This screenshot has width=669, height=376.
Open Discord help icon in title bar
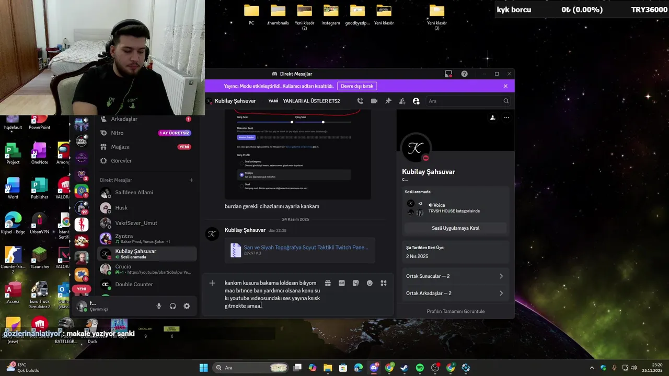(x=464, y=74)
